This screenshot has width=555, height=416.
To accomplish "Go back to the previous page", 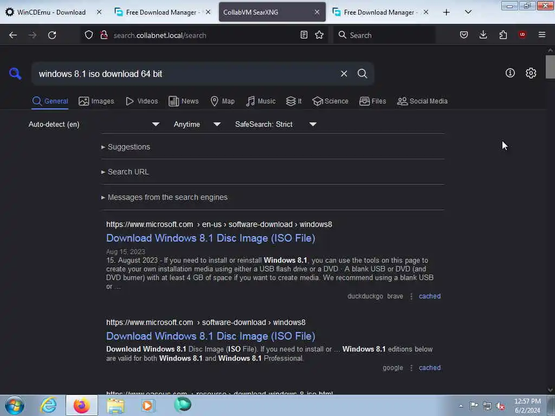I will 13,35.
